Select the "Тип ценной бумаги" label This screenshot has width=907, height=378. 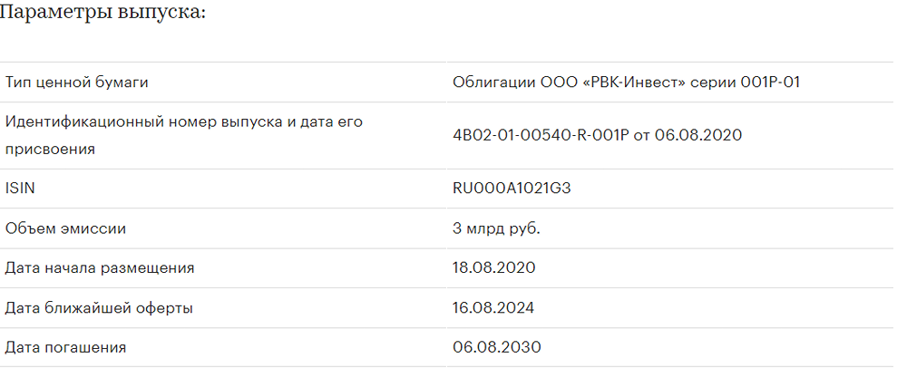[76, 82]
